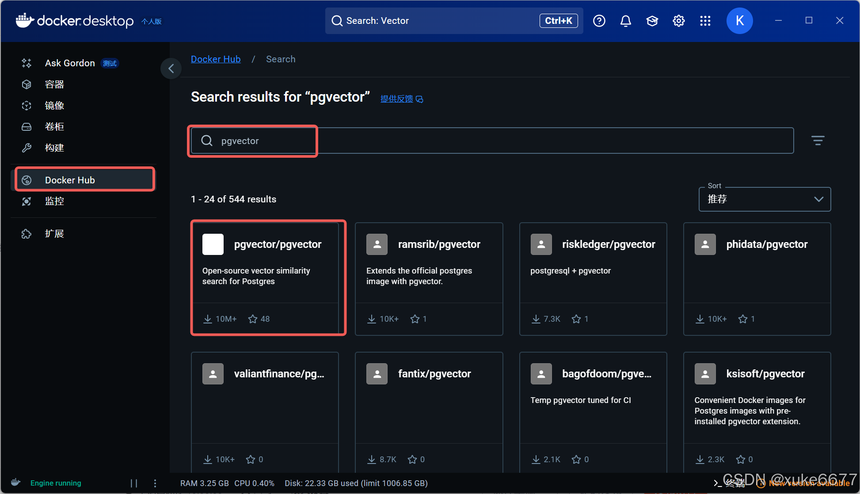Click the pgvector search input field

pyautogui.click(x=492, y=141)
